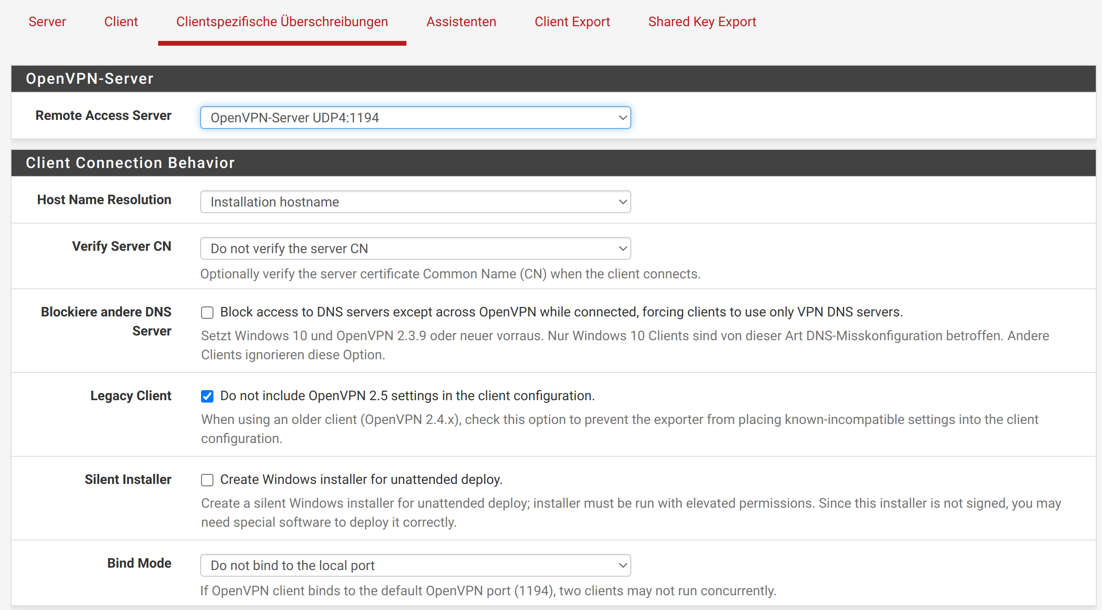Click the Remote Access Server dropdown arrow
The height and width of the screenshot is (610, 1102).
(x=622, y=118)
